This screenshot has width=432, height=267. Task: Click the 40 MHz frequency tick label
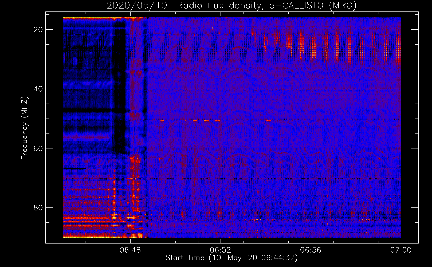(x=38, y=89)
